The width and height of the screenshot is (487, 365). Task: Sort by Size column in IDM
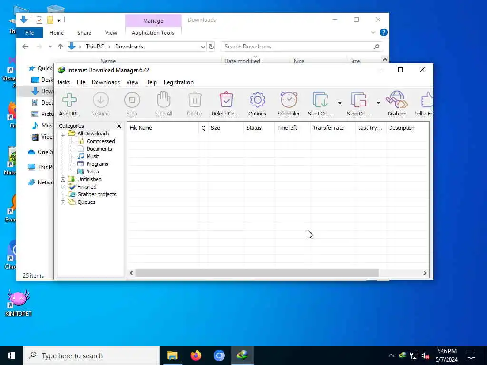tap(226, 128)
